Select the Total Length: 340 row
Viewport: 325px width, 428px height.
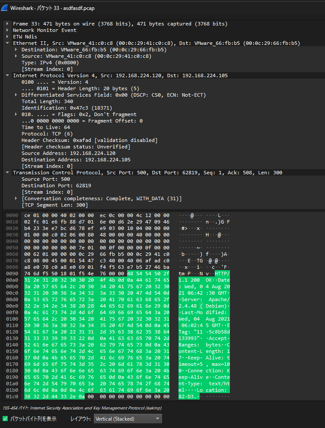(x=47, y=101)
